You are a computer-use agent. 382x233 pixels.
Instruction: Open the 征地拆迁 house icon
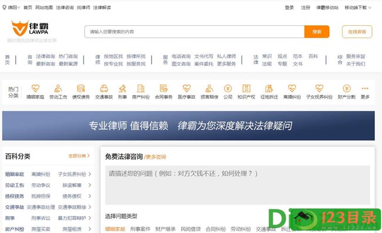[x=269, y=88]
